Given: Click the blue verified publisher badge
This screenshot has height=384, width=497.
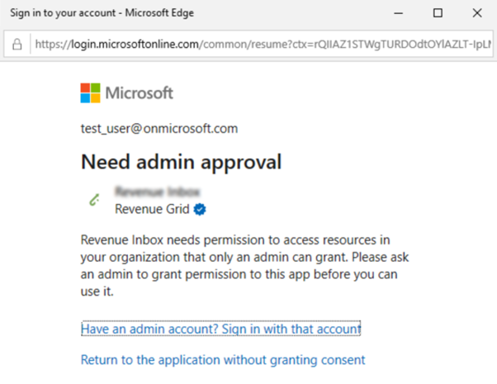Looking at the screenshot, I should tap(200, 209).
